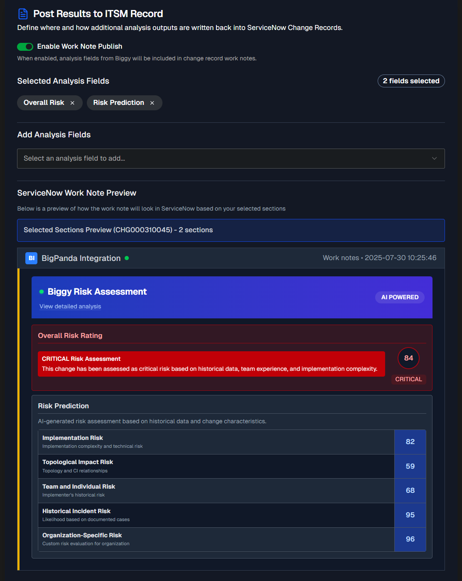462x581 pixels.
Task: Select the Implementation Risk row
Action: pyautogui.click(x=232, y=442)
